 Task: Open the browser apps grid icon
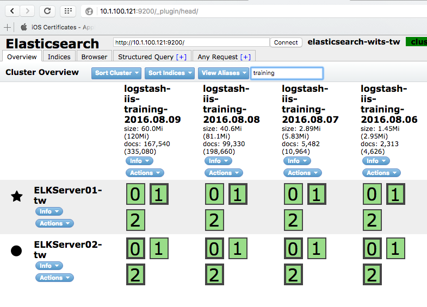click(x=68, y=11)
